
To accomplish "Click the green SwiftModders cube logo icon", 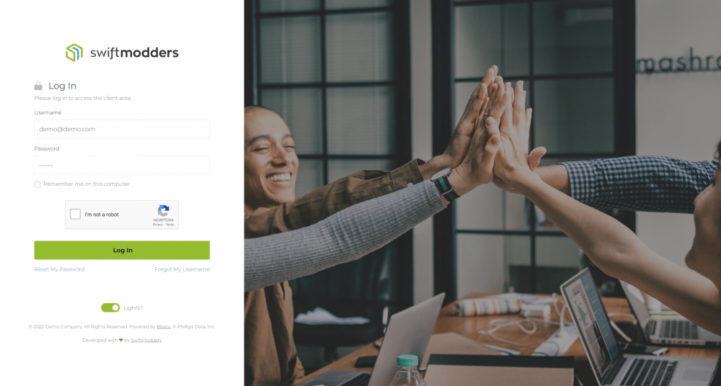I will pos(74,53).
